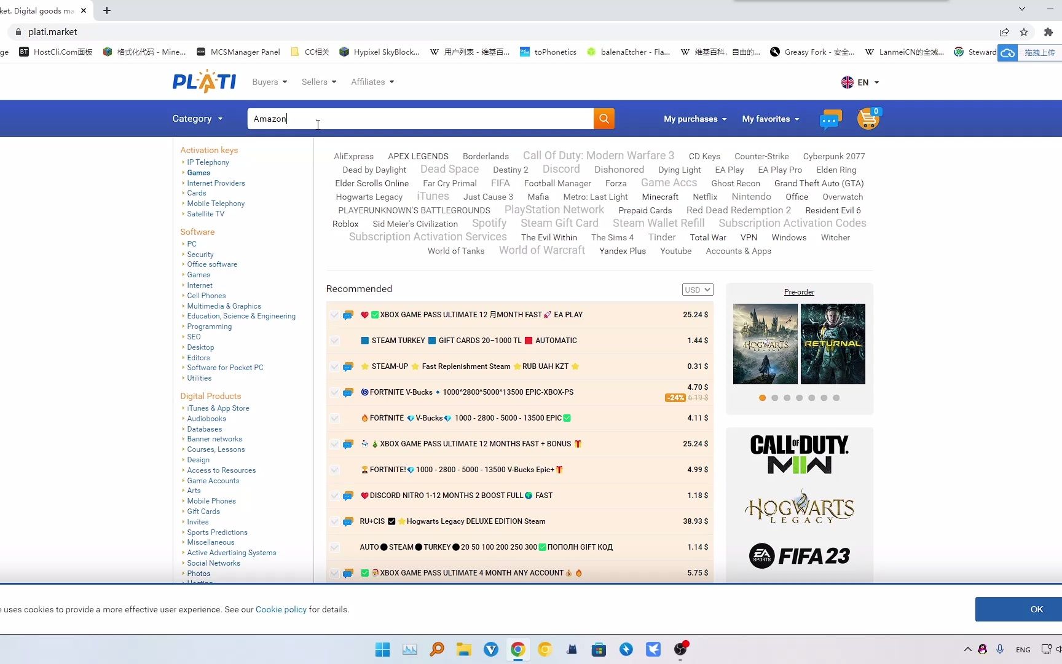Screen dimensions: 1062x664
Task: Open browser extensions puzzle icon
Action: (1048, 32)
